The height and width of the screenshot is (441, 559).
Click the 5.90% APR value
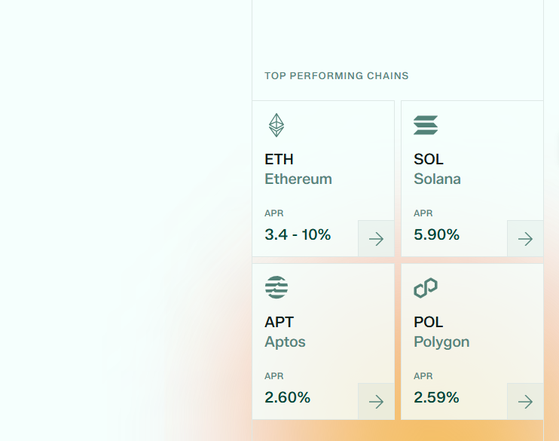coord(436,234)
